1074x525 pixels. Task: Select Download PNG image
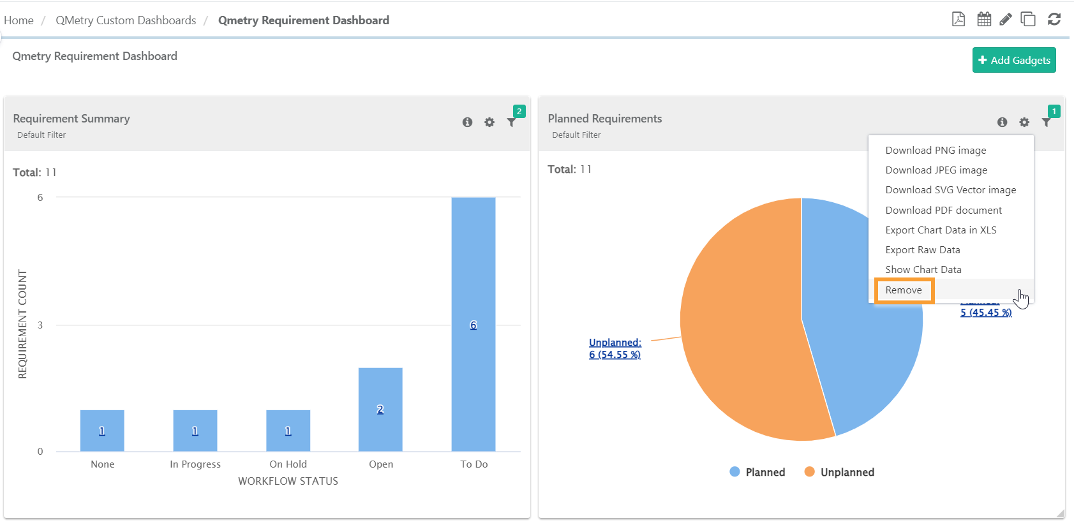tap(936, 151)
